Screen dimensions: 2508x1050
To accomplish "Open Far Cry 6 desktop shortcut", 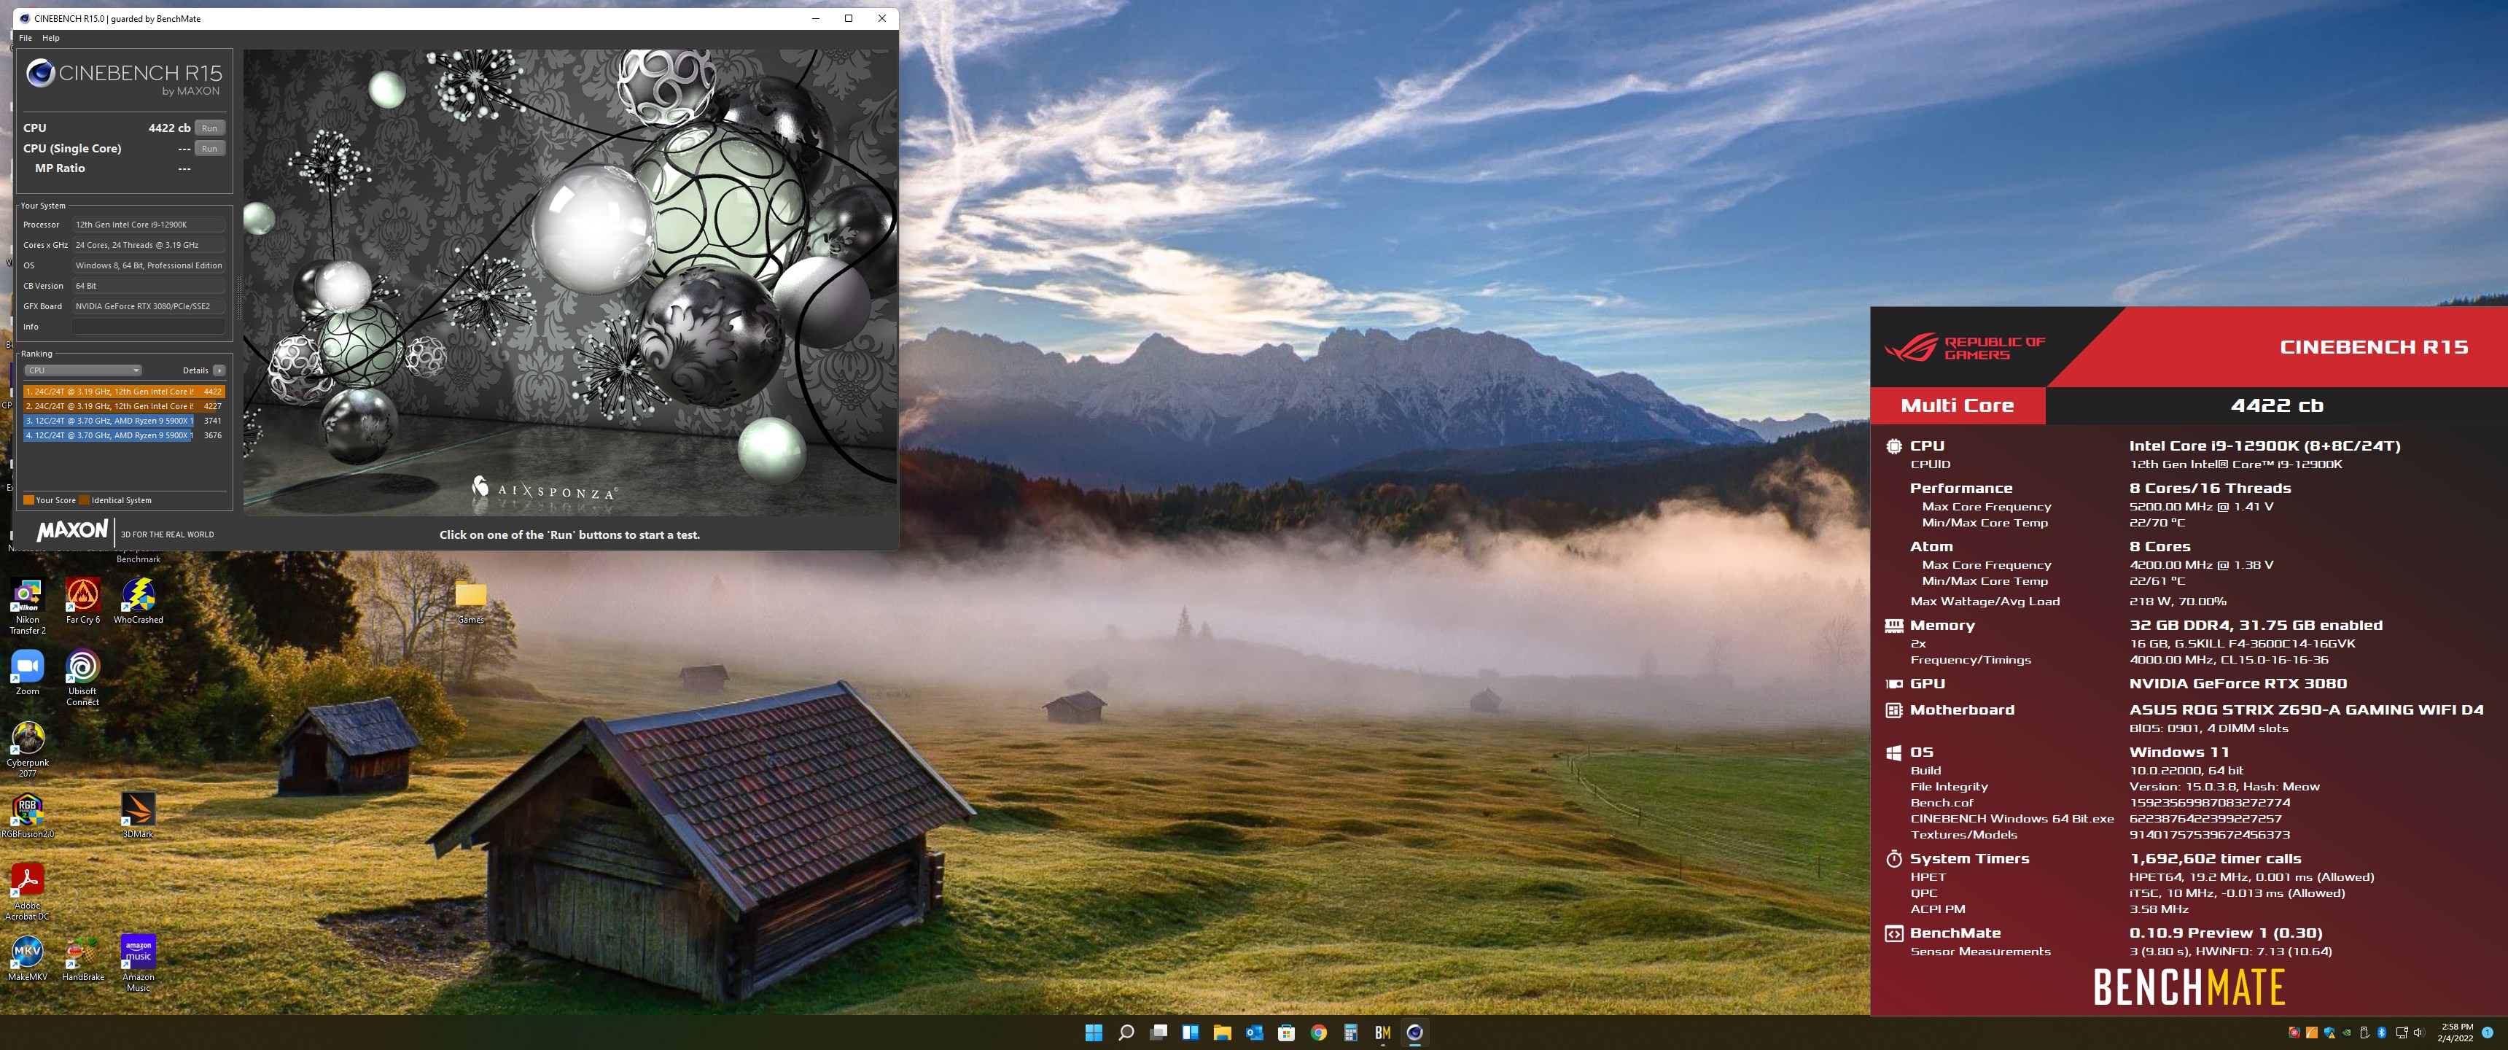I will (x=83, y=601).
